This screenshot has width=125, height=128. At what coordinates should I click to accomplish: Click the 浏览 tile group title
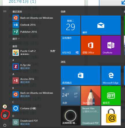click(x=63, y=62)
